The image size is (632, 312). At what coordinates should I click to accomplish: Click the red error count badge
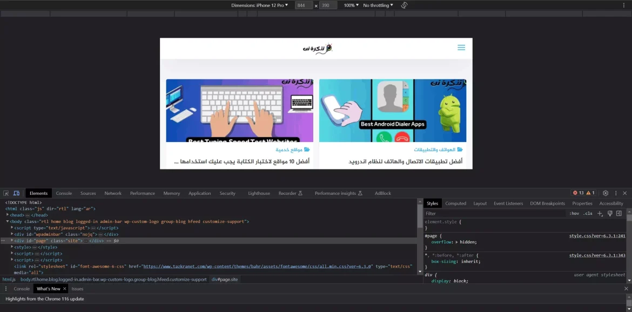coord(579,193)
